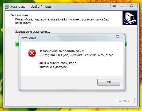Click OK in the error dialog

tap(109, 82)
